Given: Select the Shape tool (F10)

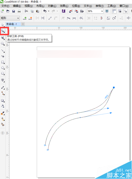Looking at the screenshot, I should tap(3, 31).
